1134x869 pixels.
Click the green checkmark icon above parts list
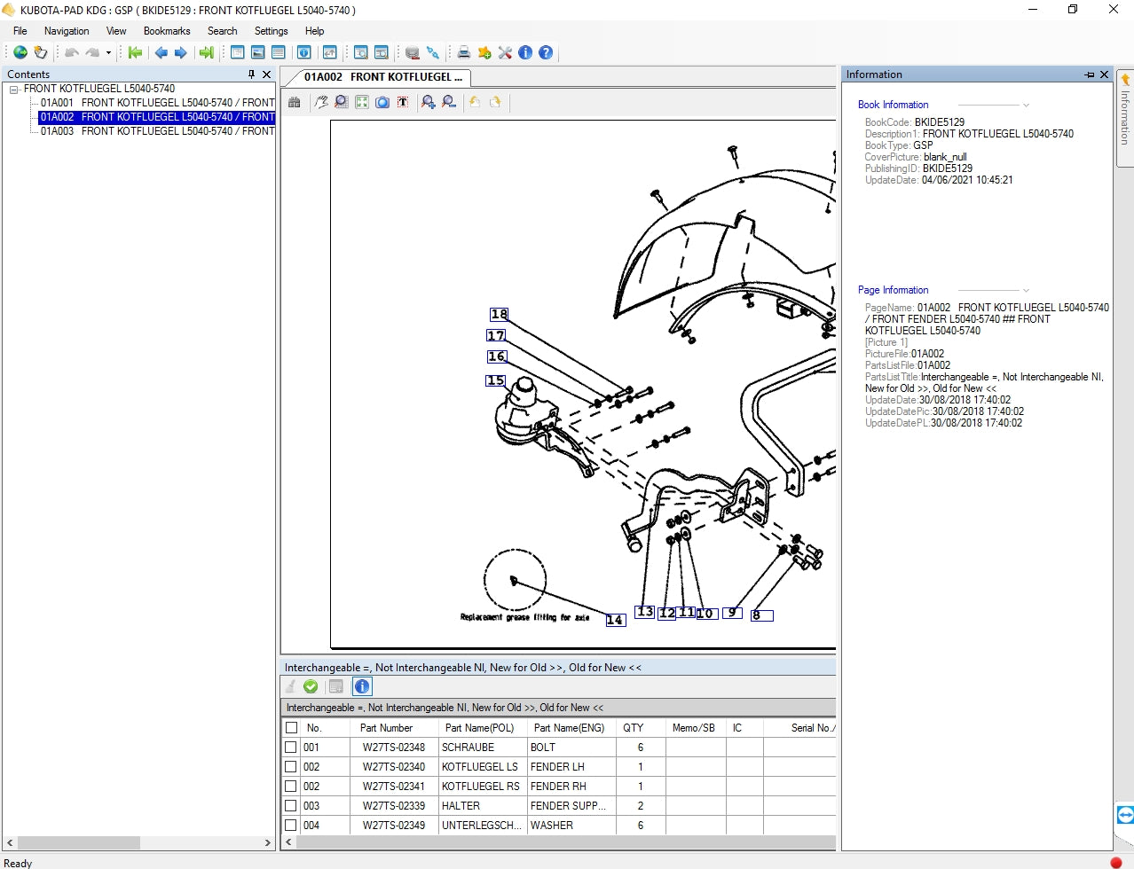(311, 686)
